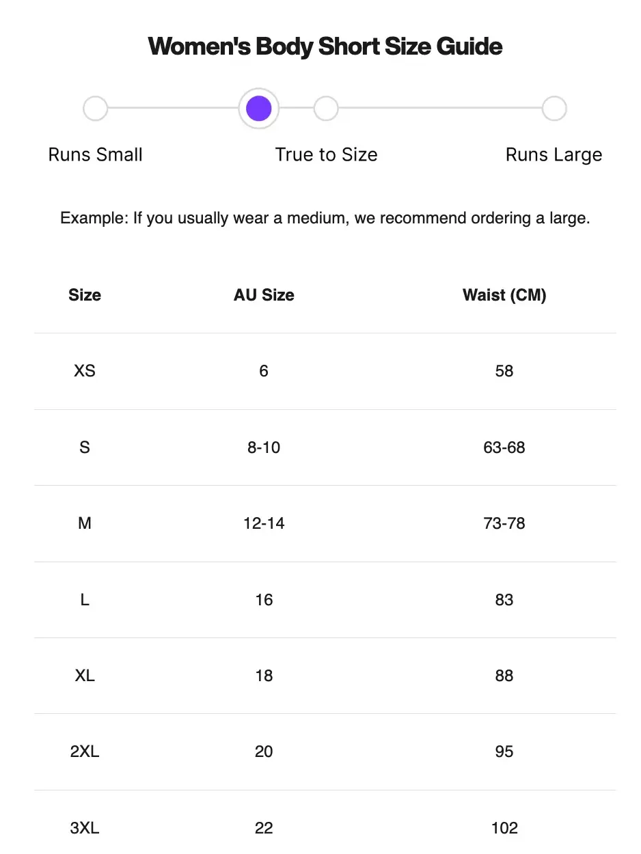Image resolution: width=641 pixels, height=854 pixels.
Task: Click the Runs Small label
Action: pyautogui.click(x=95, y=155)
